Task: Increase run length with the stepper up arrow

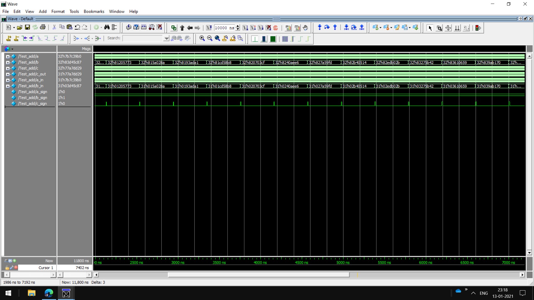Action: (238, 26)
